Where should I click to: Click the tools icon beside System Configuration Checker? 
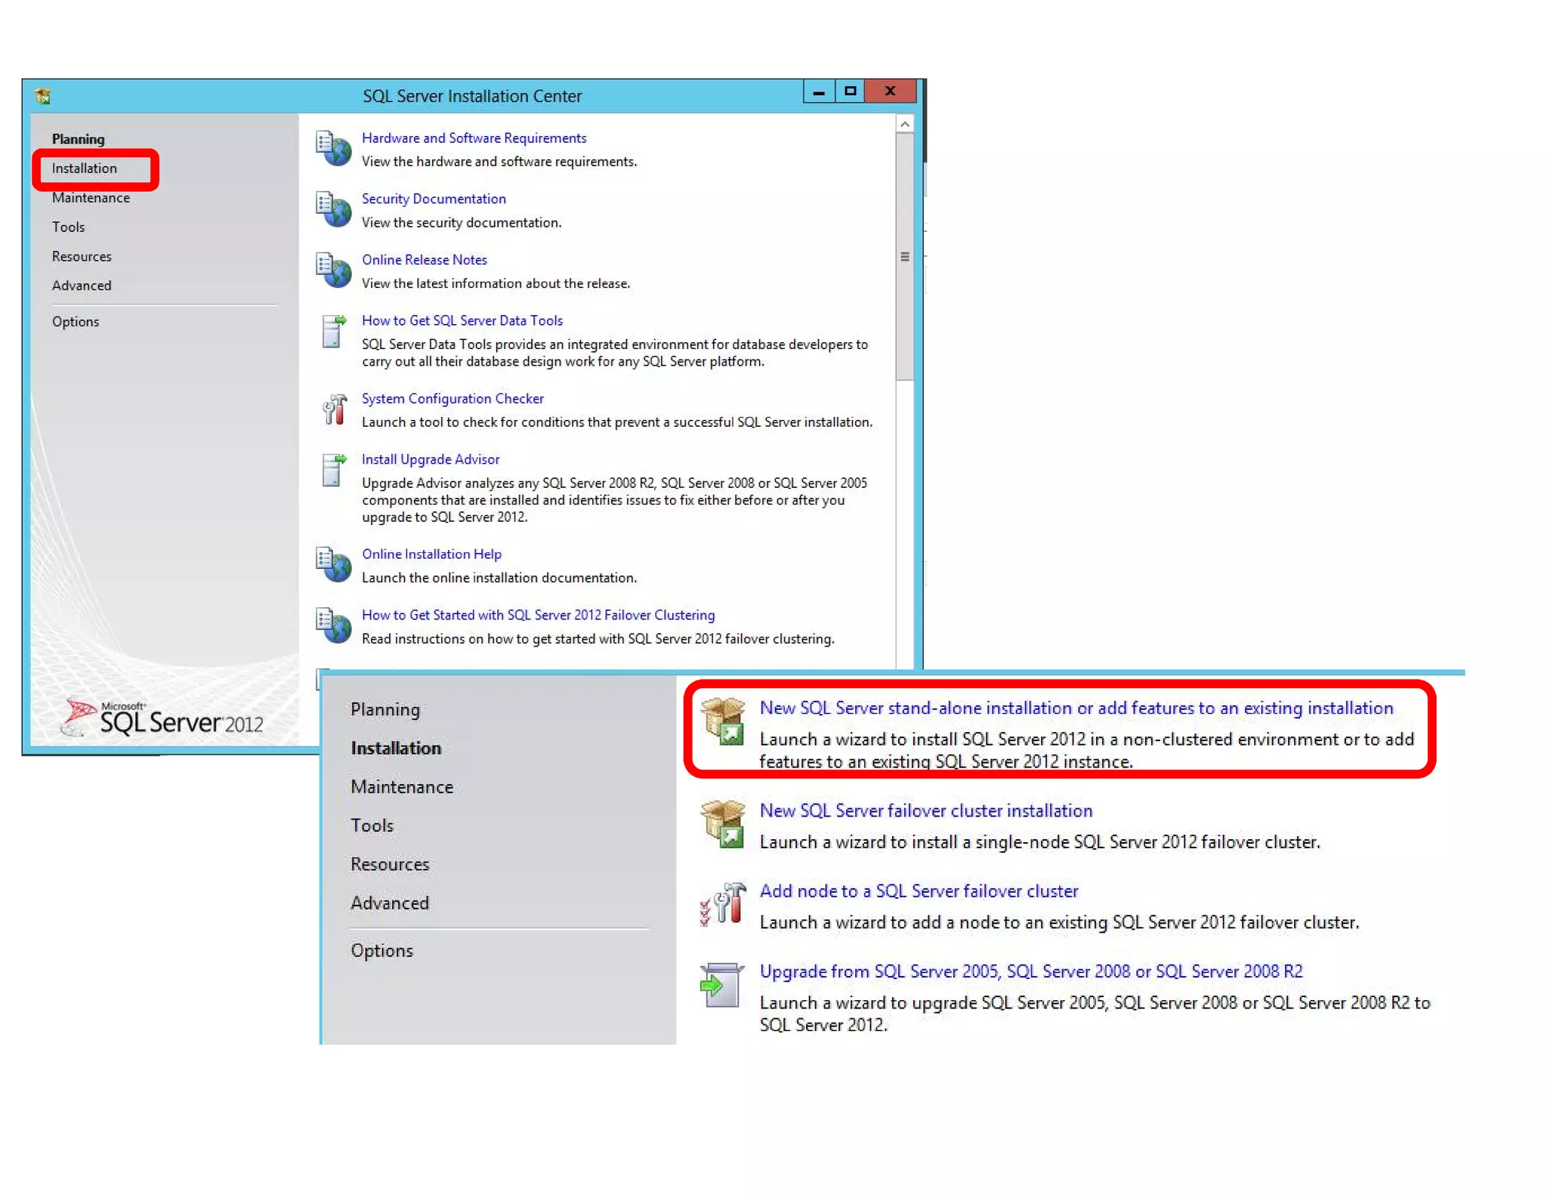click(x=333, y=409)
